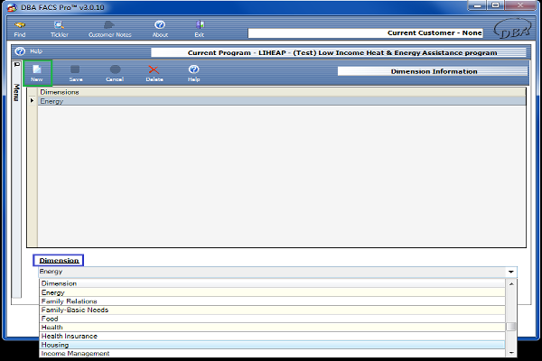
Task: Pick Health Insurance from the list
Action: [x=273, y=336]
